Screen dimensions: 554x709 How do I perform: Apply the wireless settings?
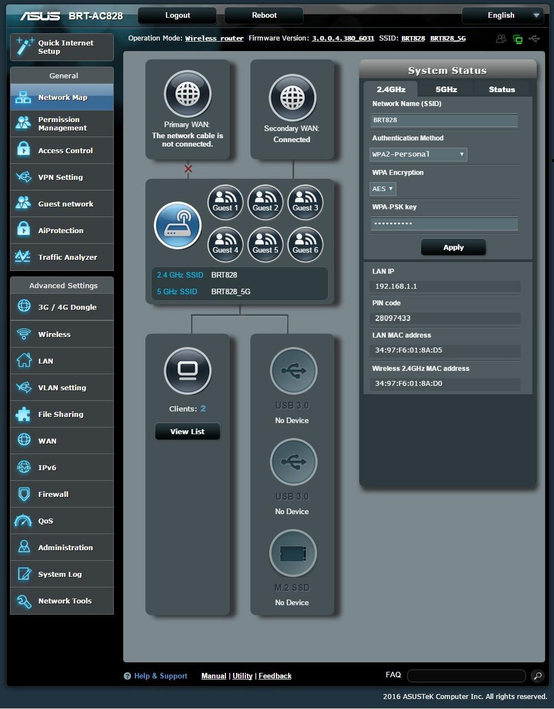pyautogui.click(x=454, y=248)
